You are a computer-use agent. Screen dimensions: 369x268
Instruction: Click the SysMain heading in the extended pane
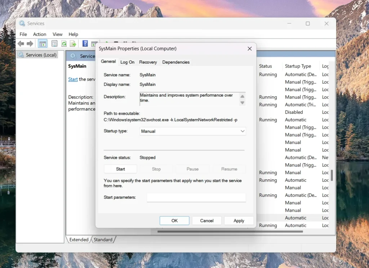77,66
